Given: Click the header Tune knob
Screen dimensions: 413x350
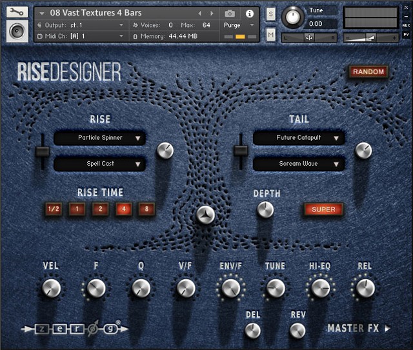Looking at the screenshot, I should coord(292,17).
